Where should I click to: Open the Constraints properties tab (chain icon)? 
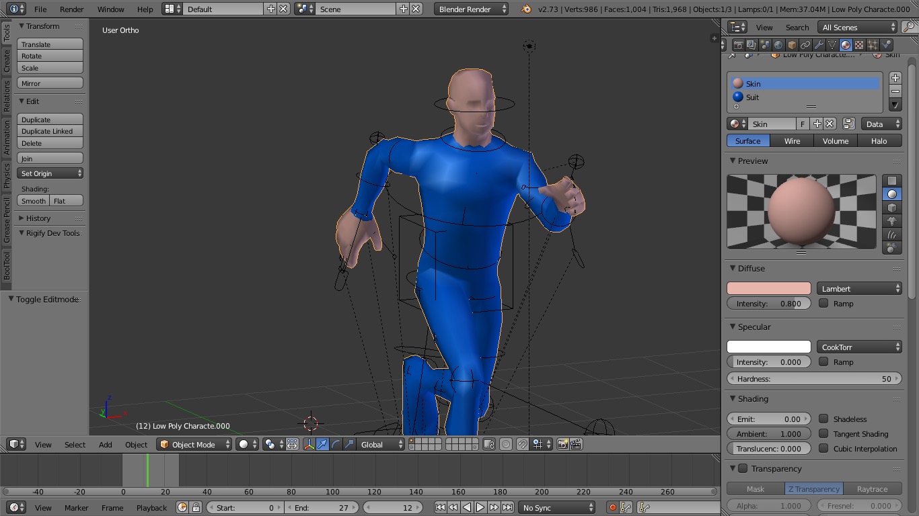coord(805,45)
